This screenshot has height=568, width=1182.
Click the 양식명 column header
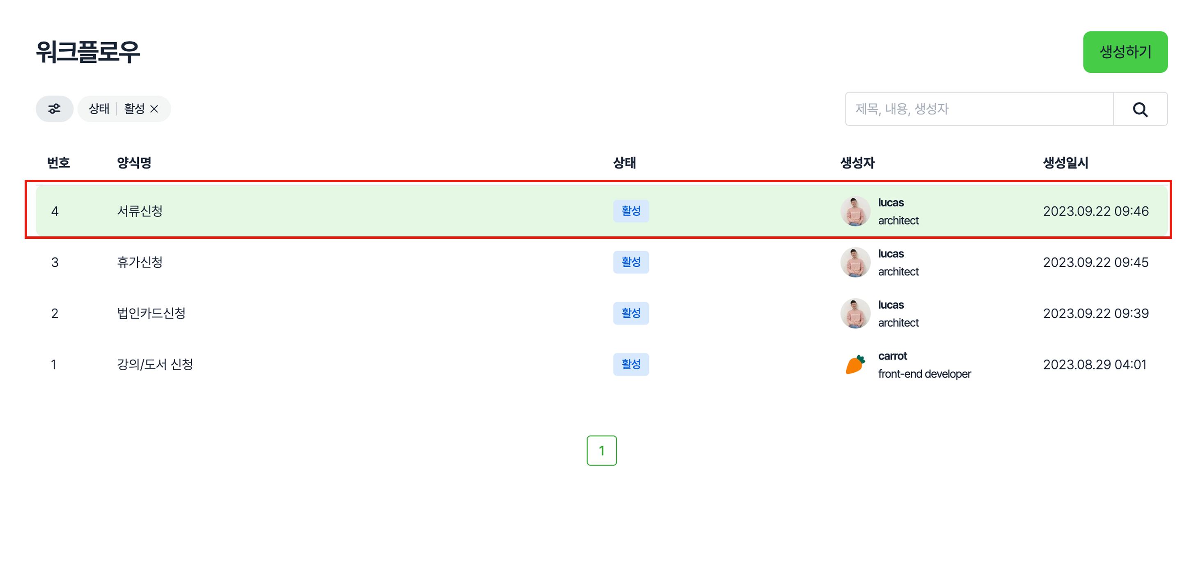pyautogui.click(x=134, y=163)
